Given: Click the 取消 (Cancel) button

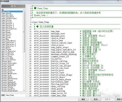Looking at the screenshot, I should [x=96, y=99].
